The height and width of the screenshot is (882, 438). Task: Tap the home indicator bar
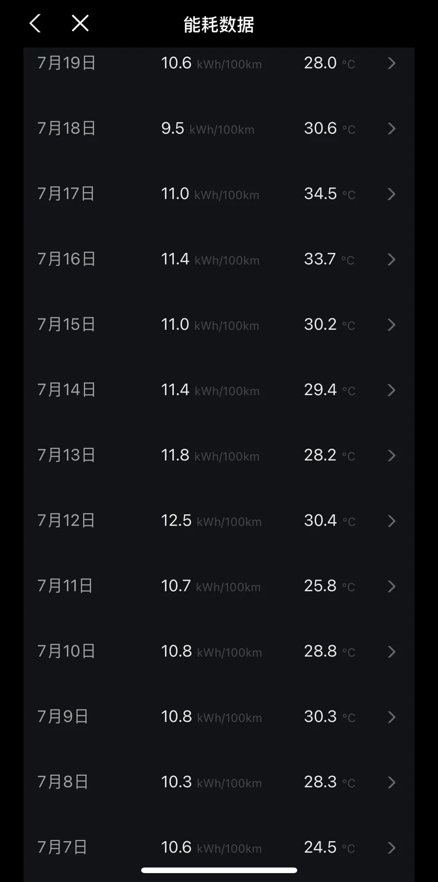point(219,870)
